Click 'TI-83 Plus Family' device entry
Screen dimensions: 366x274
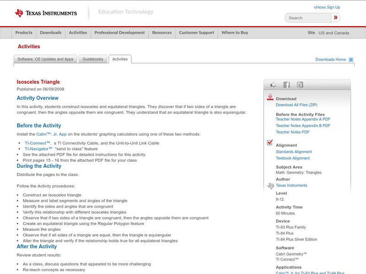(x=291, y=227)
